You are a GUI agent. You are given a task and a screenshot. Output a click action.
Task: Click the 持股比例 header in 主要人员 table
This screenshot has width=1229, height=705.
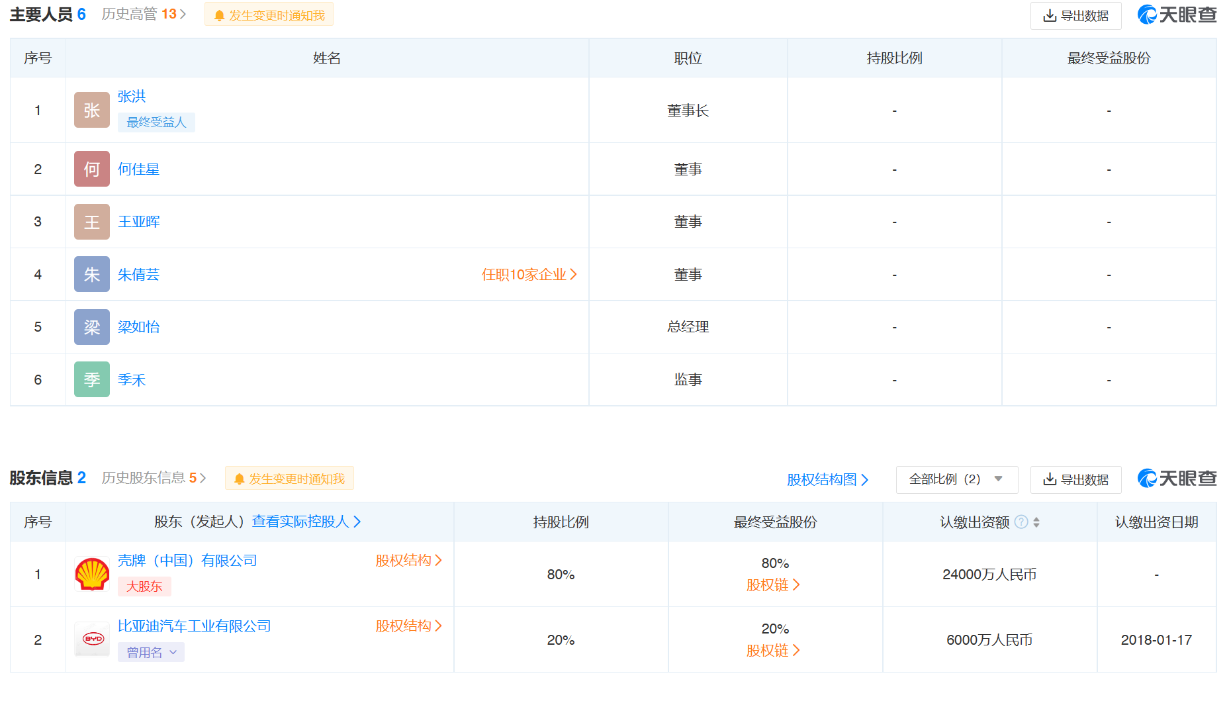(x=894, y=58)
